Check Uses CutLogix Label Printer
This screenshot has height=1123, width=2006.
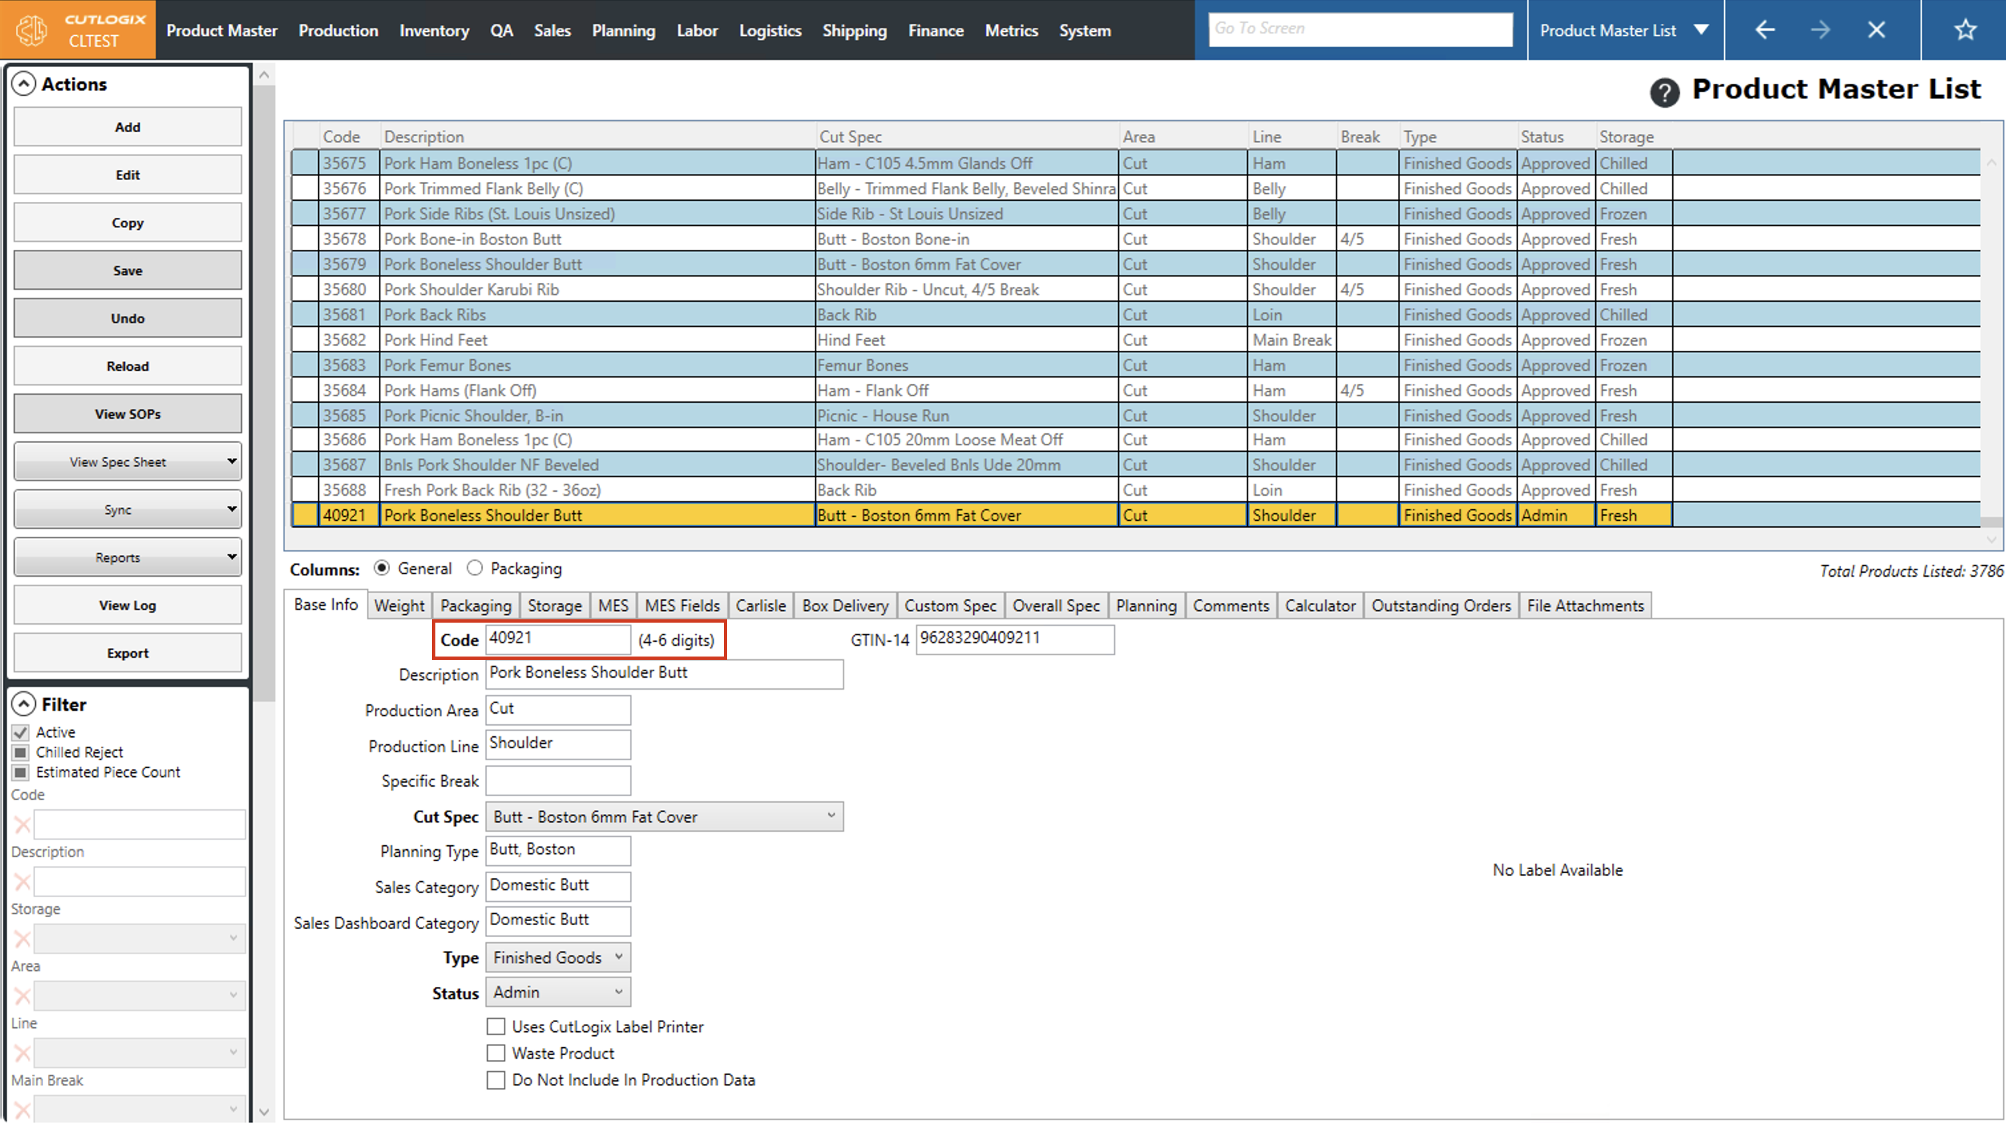point(496,1027)
